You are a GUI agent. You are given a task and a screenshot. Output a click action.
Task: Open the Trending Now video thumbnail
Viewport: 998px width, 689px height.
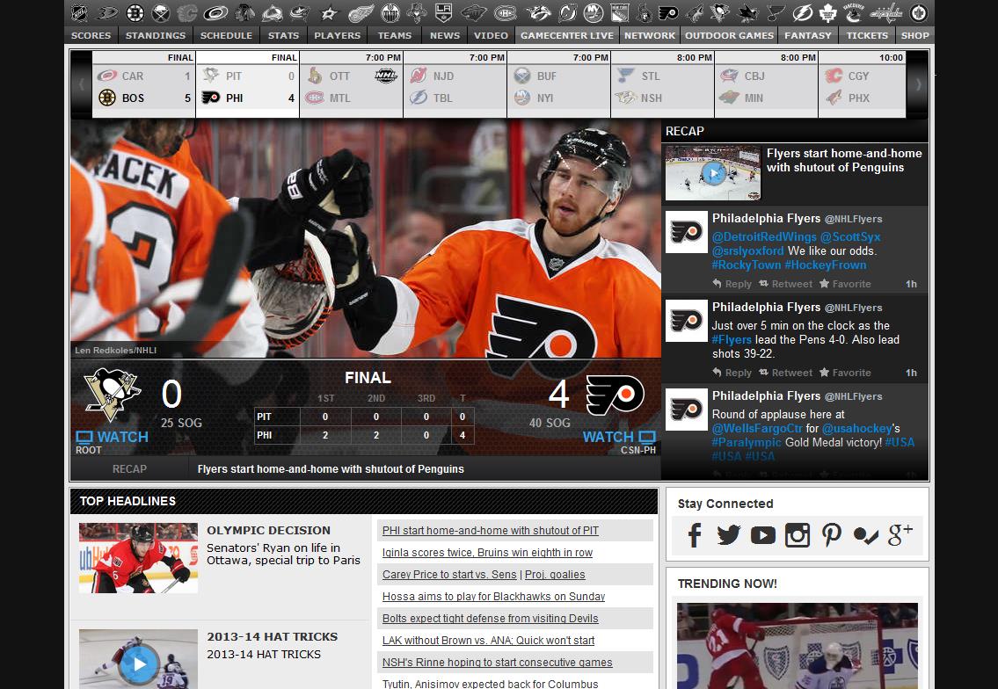797,646
